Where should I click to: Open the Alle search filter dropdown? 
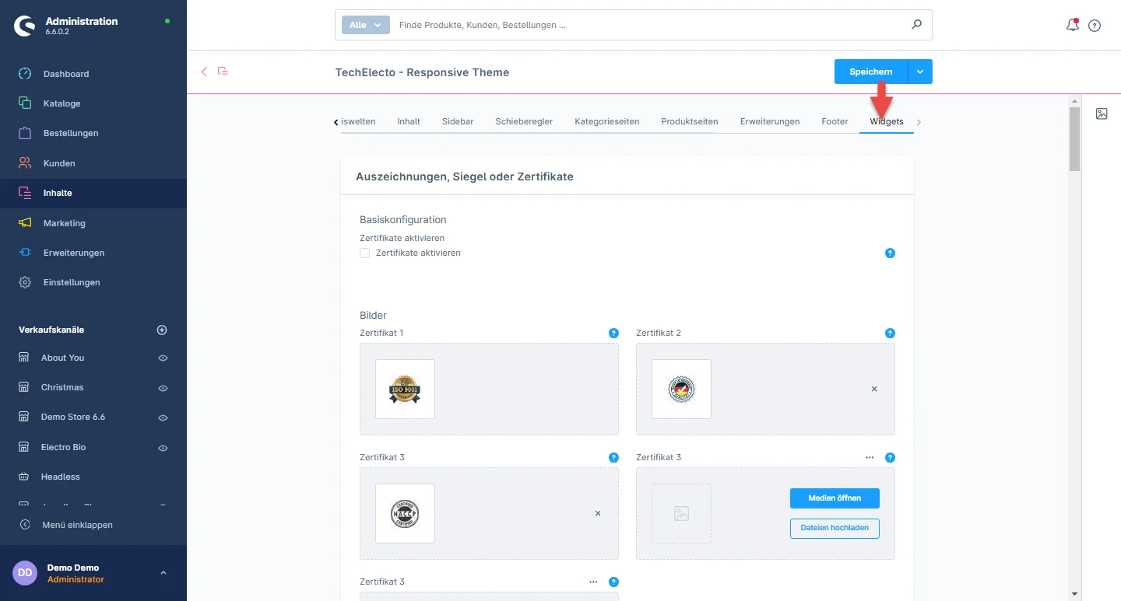[365, 25]
